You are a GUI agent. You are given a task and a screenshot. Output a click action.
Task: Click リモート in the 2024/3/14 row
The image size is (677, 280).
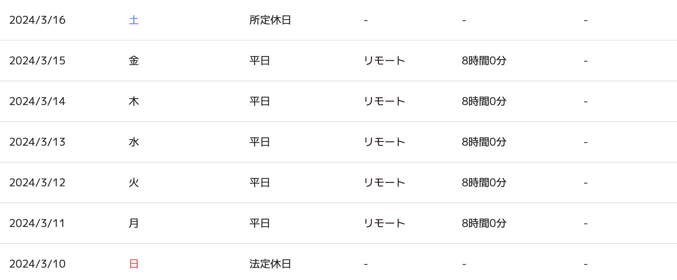pos(385,101)
